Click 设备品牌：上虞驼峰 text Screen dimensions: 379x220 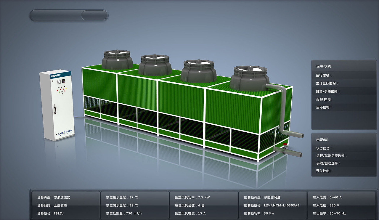coord(52,205)
